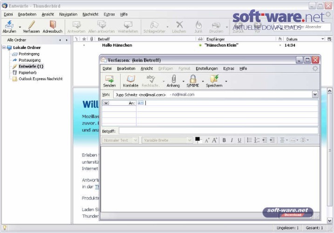The image size is (334, 233).
Task: Click the read status glasses column header
Action: pos(200,39)
